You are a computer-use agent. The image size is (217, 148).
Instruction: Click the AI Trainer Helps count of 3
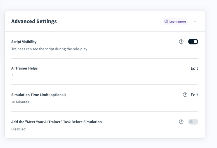coord(12,75)
